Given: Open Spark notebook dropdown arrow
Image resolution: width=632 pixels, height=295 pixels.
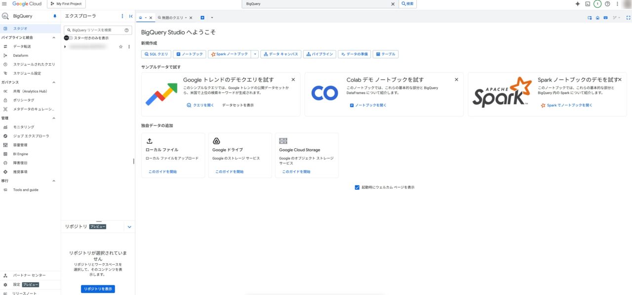Looking at the screenshot, I should (x=255, y=54).
